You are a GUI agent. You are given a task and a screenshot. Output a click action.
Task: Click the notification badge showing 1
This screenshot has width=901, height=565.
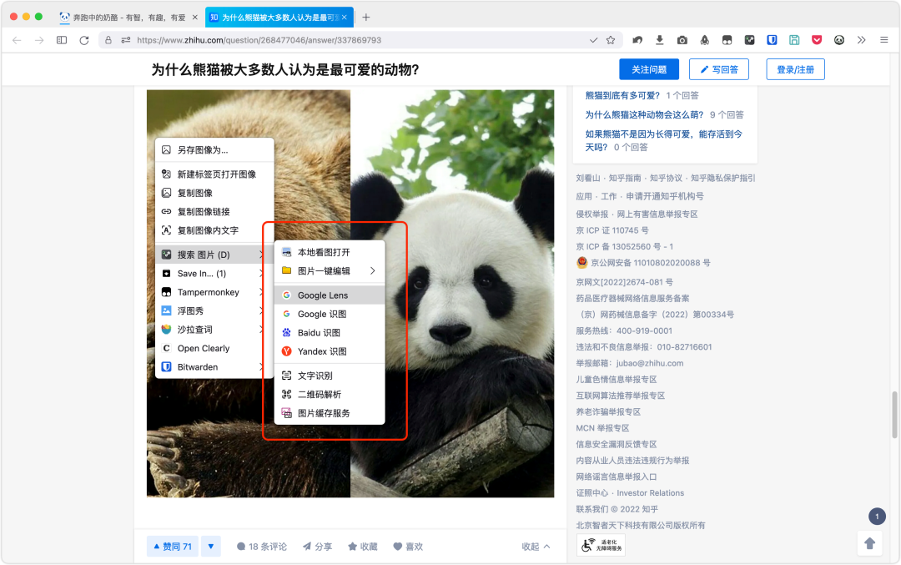pos(877,516)
